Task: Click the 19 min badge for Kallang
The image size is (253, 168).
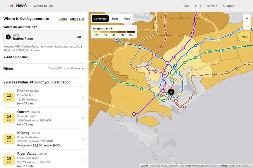Action: coord(9,139)
